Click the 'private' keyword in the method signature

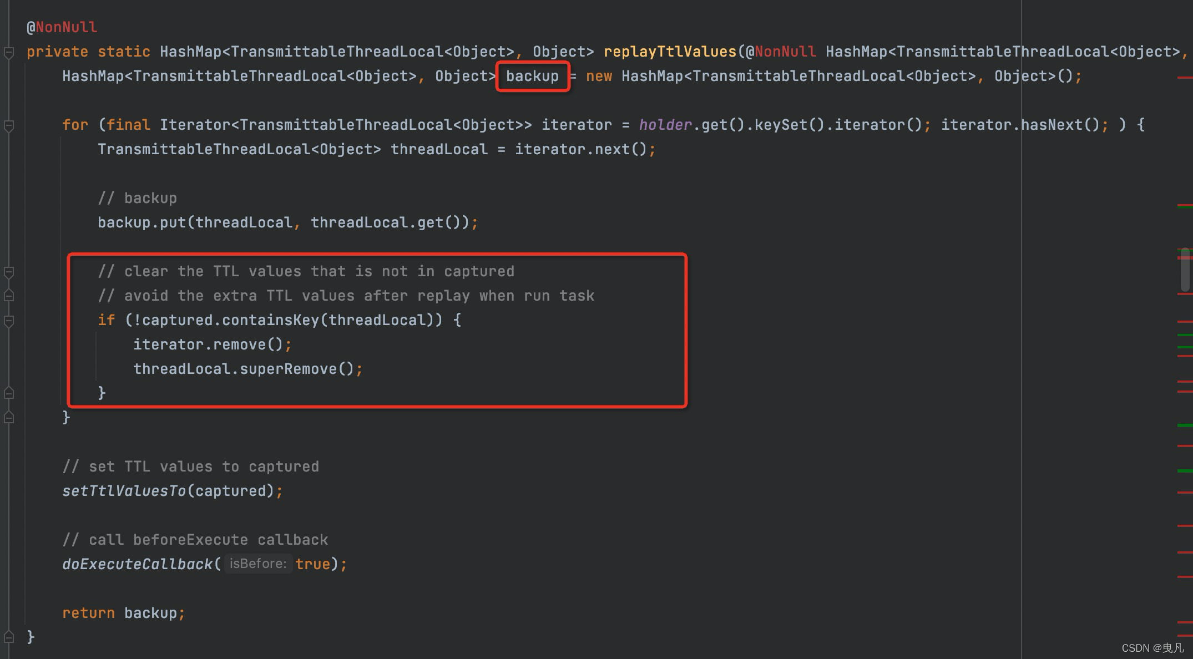point(57,52)
